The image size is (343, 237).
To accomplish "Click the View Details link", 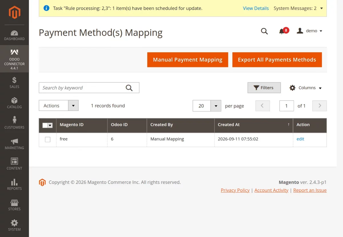I will click(x=256, y=8).
